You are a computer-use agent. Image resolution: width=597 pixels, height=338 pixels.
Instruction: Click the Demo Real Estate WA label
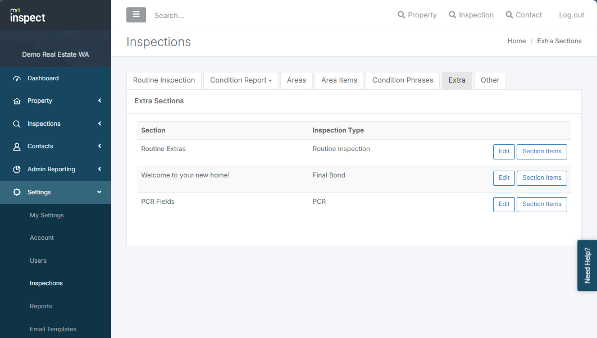coord(55,54)
